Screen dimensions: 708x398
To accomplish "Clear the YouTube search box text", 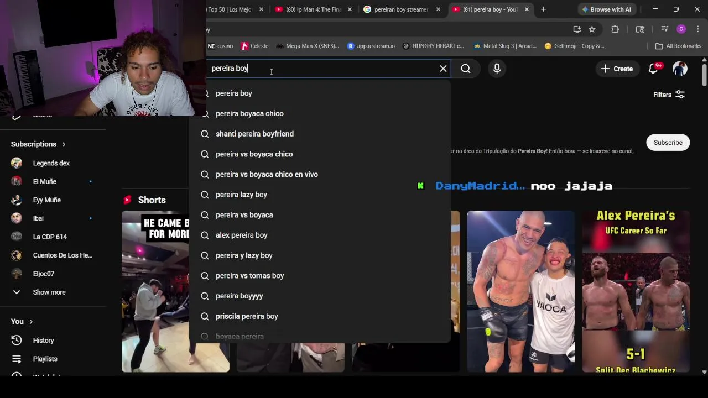I will (x=443, y=69).
